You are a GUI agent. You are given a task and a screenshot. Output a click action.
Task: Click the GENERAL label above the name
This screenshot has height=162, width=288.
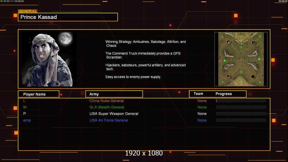pos(28,11)
